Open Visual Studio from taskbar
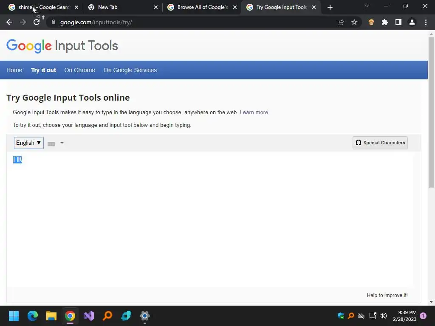 [89, 316]
